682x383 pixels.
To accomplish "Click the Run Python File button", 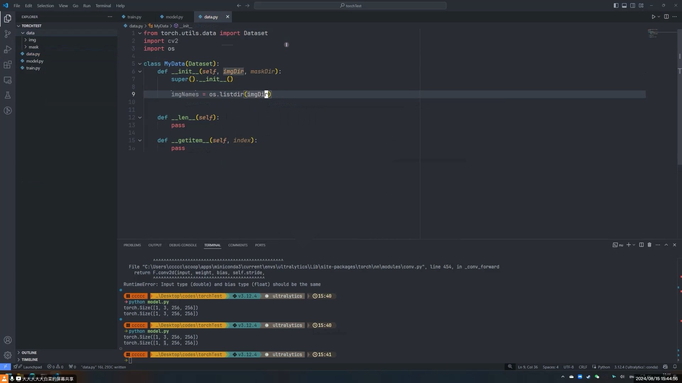I will click(653, 17).
